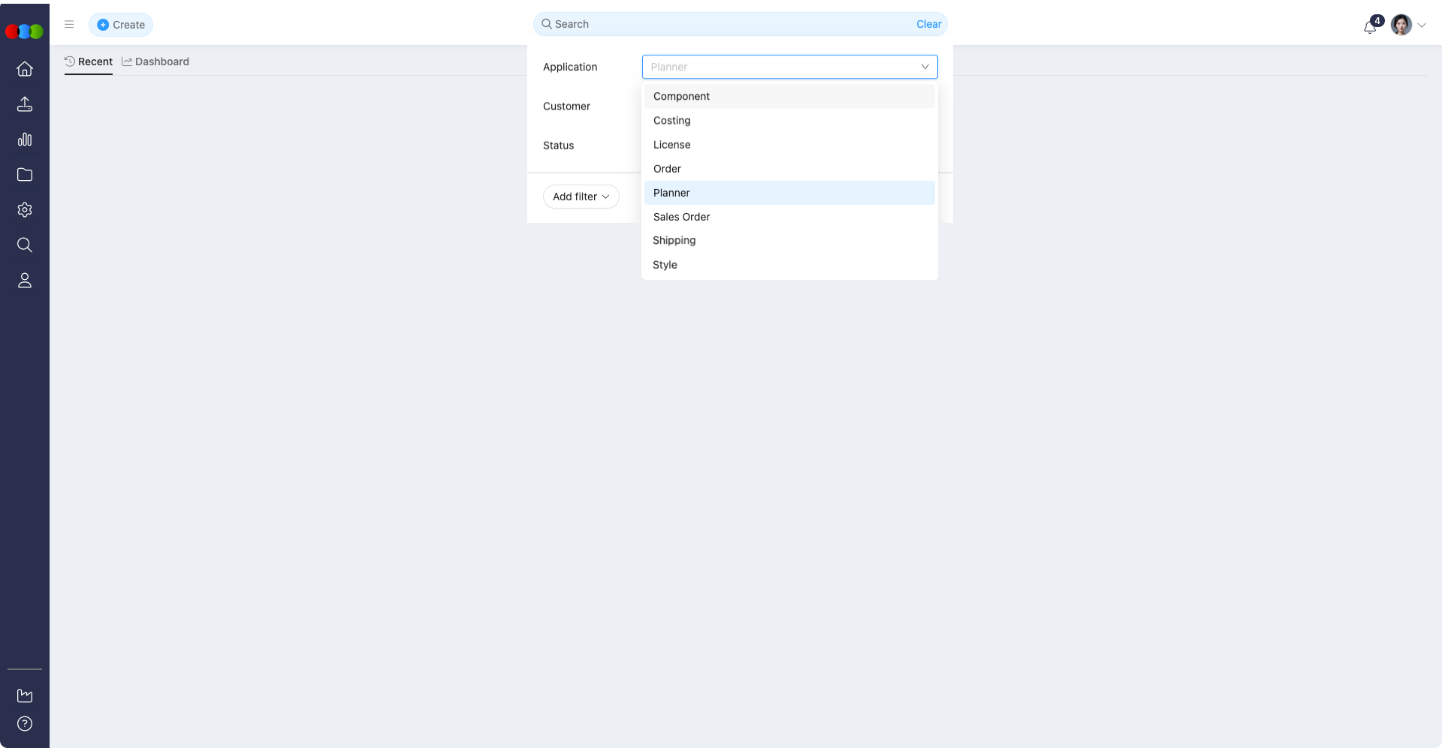Click the Clear link in search bar
1442x748 pixels.
[x=928, y=24]
